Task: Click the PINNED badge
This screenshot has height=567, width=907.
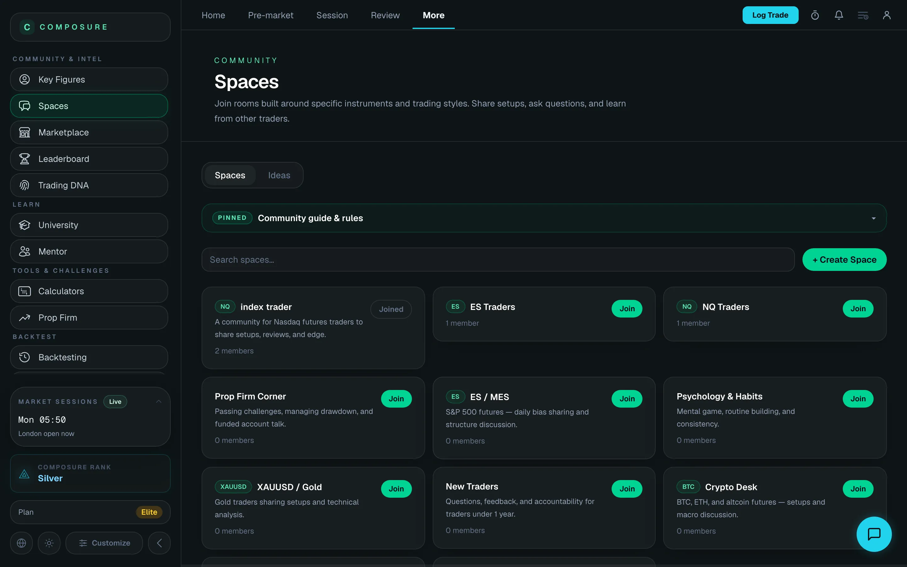Action: click(232, 218)
